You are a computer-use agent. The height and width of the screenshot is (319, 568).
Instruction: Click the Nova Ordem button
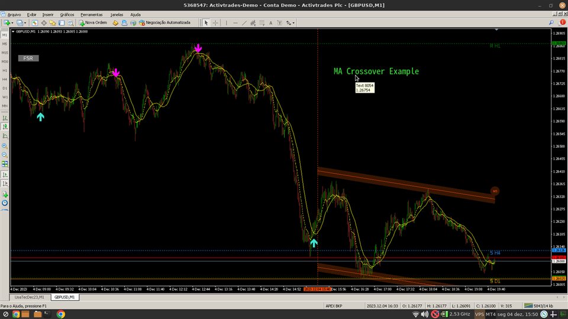coord(93,23)
